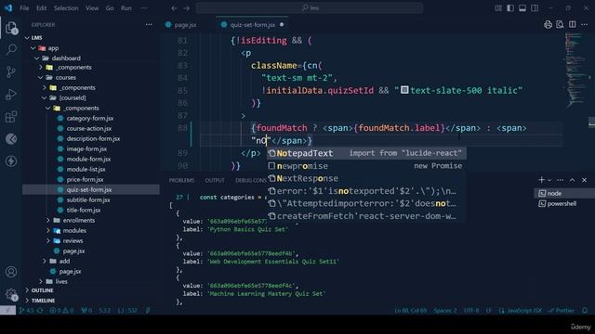
Task: Create a new terminal with plus icon
Action: [541, 180]
